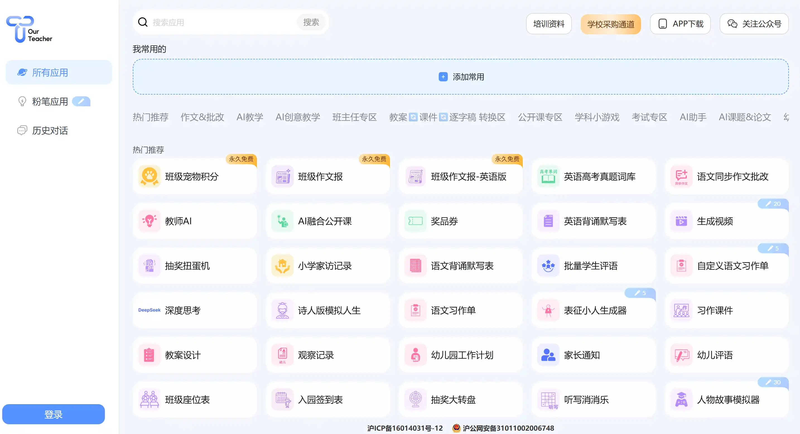Open the 语文背诵默写表 app card

(x=461, y=266)
